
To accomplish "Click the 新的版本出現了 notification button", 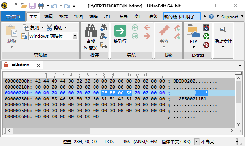I will 182,17.
